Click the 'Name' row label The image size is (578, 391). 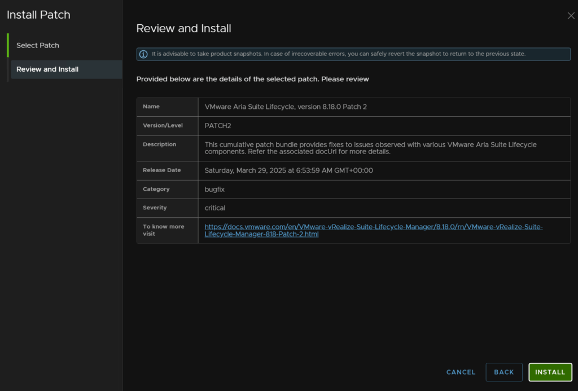pos(151,107)
